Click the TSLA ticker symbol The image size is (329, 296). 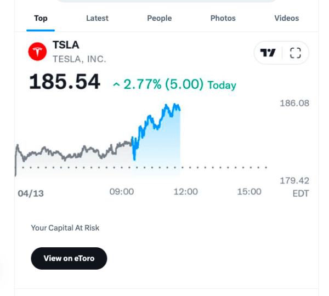[66, 45]
